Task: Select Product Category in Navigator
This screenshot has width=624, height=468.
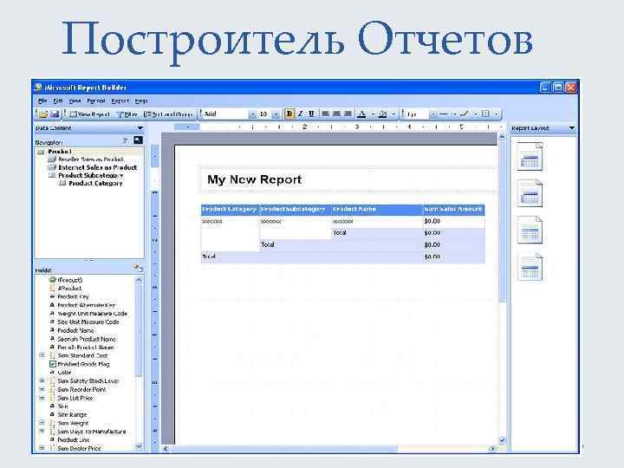Action: coord(95,184)
